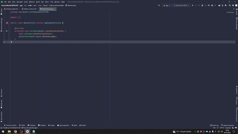Open the LF line separator selector
Screen dimensions: 238x134
[x=218, y=128]
